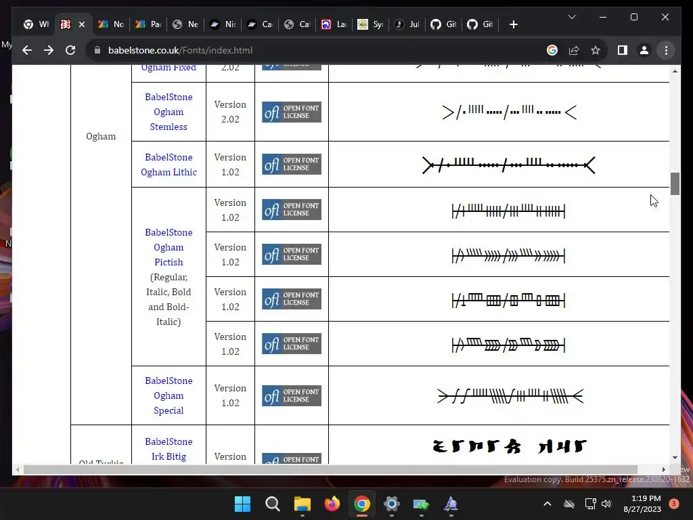Viewport: 693px width, 520px height.
Task: Switch to the first 'Git' GitHub tab
Action: 444,25
